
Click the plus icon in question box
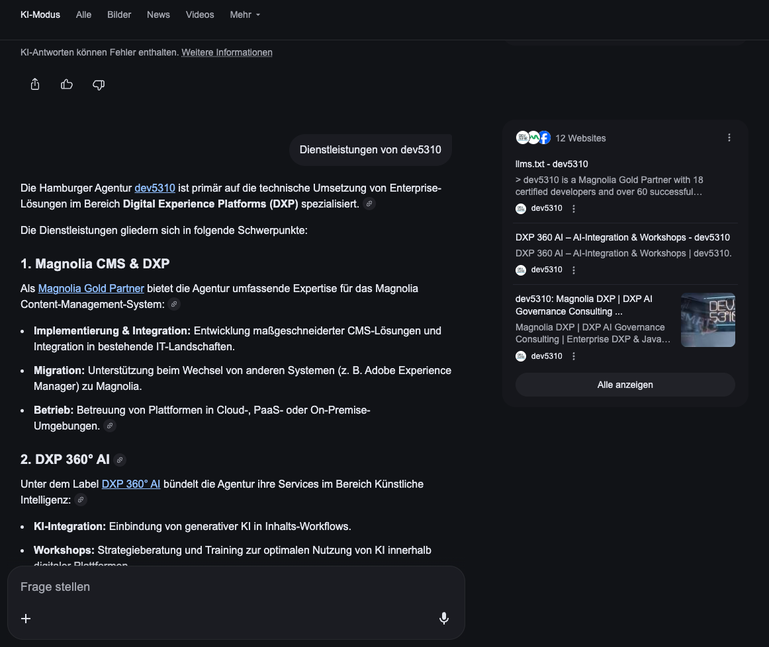[x=26, y=619]
